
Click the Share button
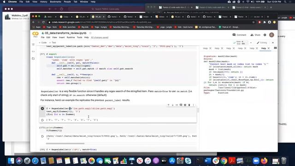255,35
